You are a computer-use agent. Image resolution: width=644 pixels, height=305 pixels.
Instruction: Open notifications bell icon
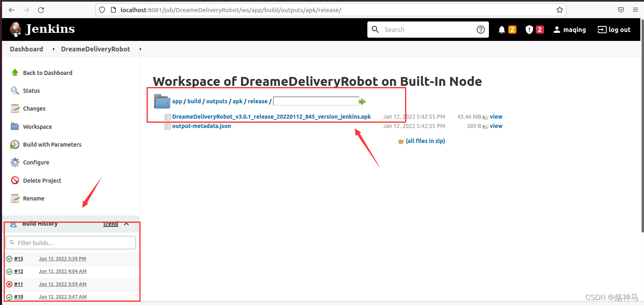(502, 30)
